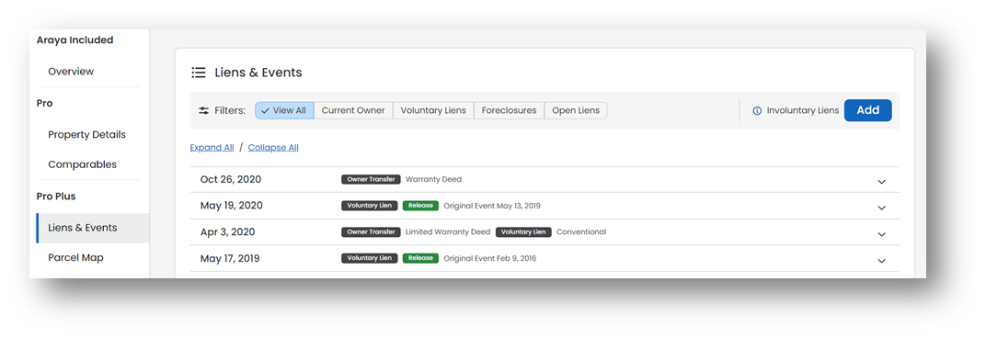This screenshot has width=986, height=338.
Task: Click the May 19, 2020 date
Action: (x=232, y=206)
